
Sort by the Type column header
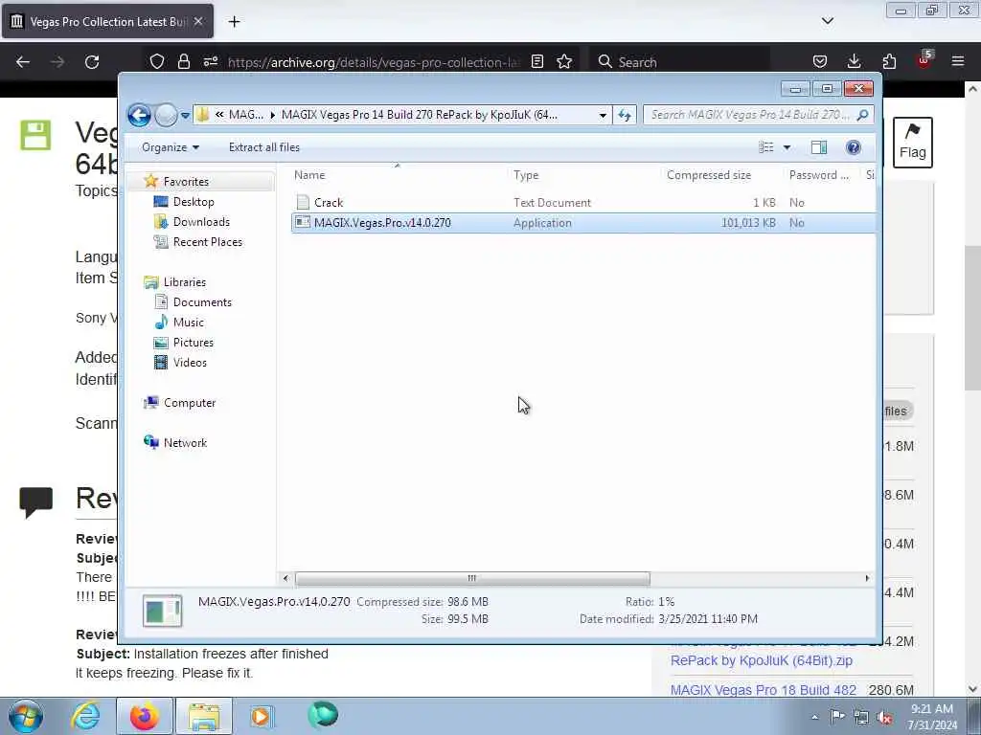pyautogui.click(x=526, y=175)
